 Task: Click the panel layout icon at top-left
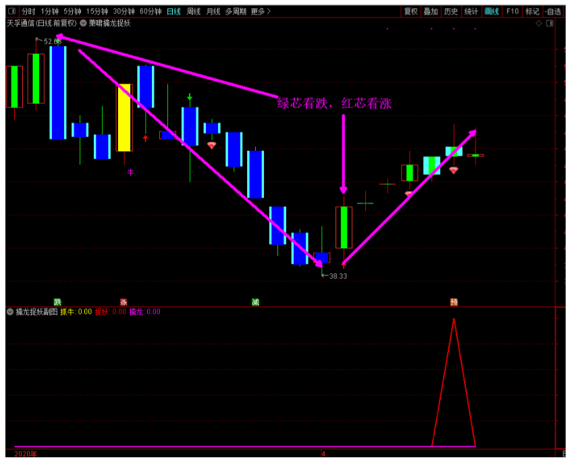[11, 11]
